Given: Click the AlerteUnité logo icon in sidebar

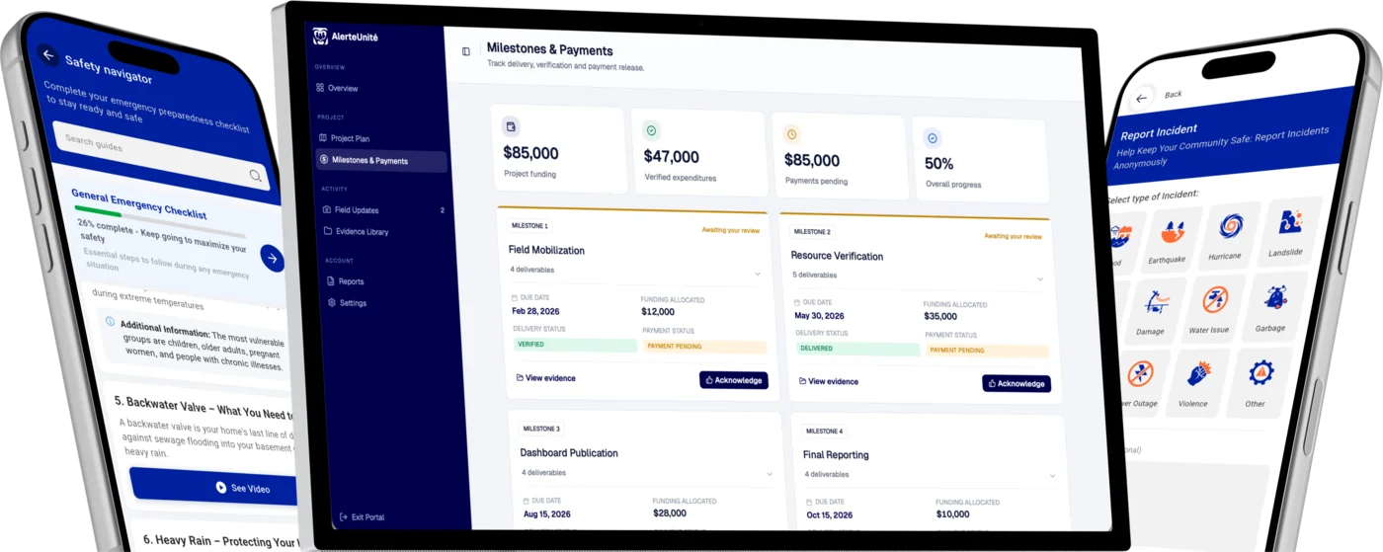Looking at the screenshot, I should point(320,37).
